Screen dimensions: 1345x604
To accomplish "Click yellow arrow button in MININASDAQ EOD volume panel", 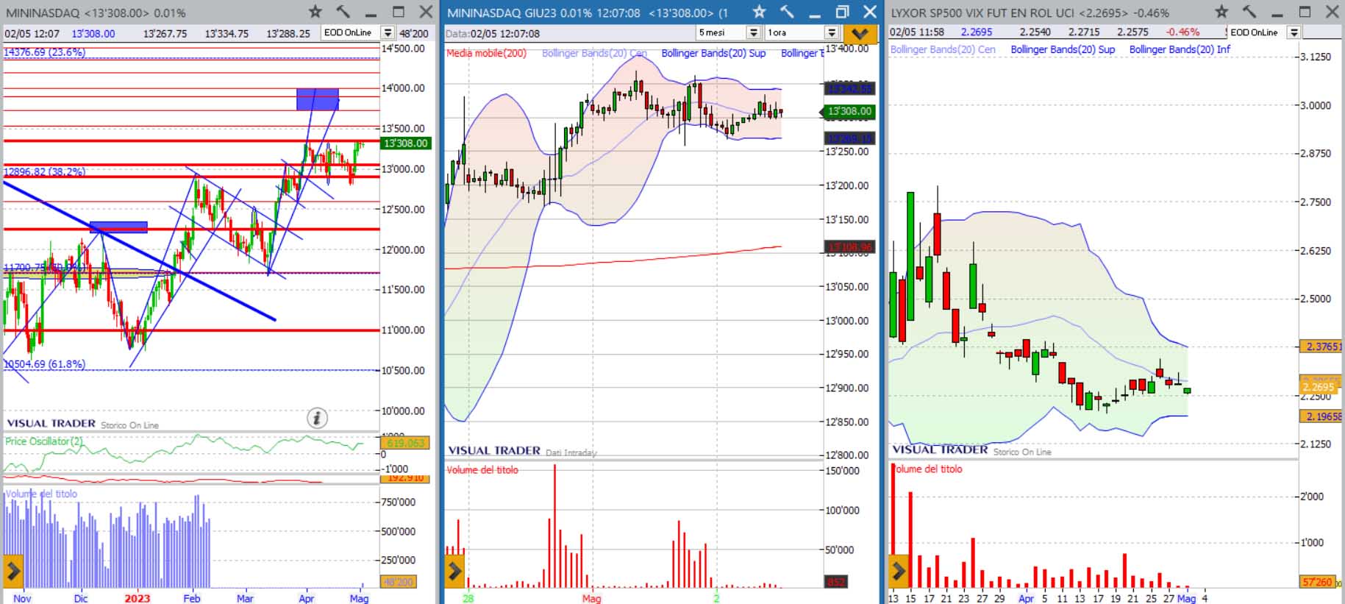I will [13, 570].
